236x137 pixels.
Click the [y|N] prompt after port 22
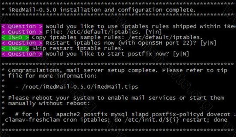pos(208,43)
